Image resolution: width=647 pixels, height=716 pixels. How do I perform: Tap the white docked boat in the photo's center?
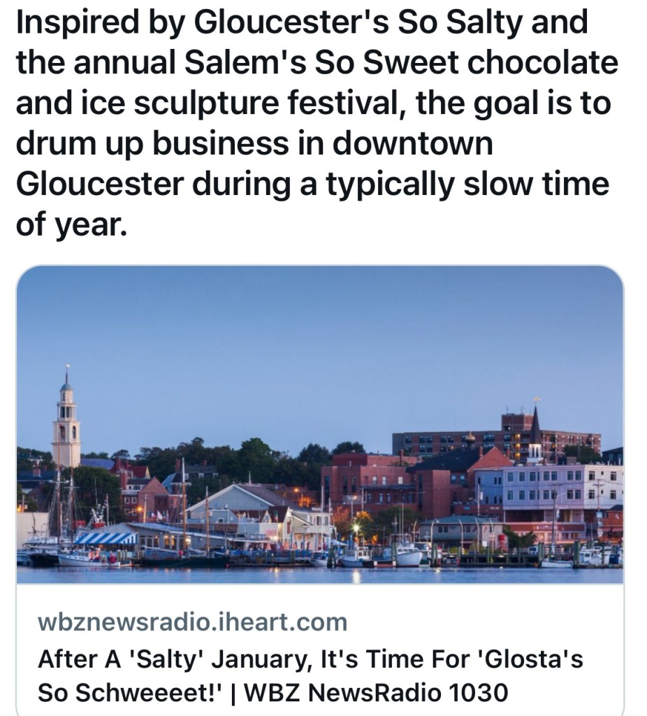coord(407,557)
